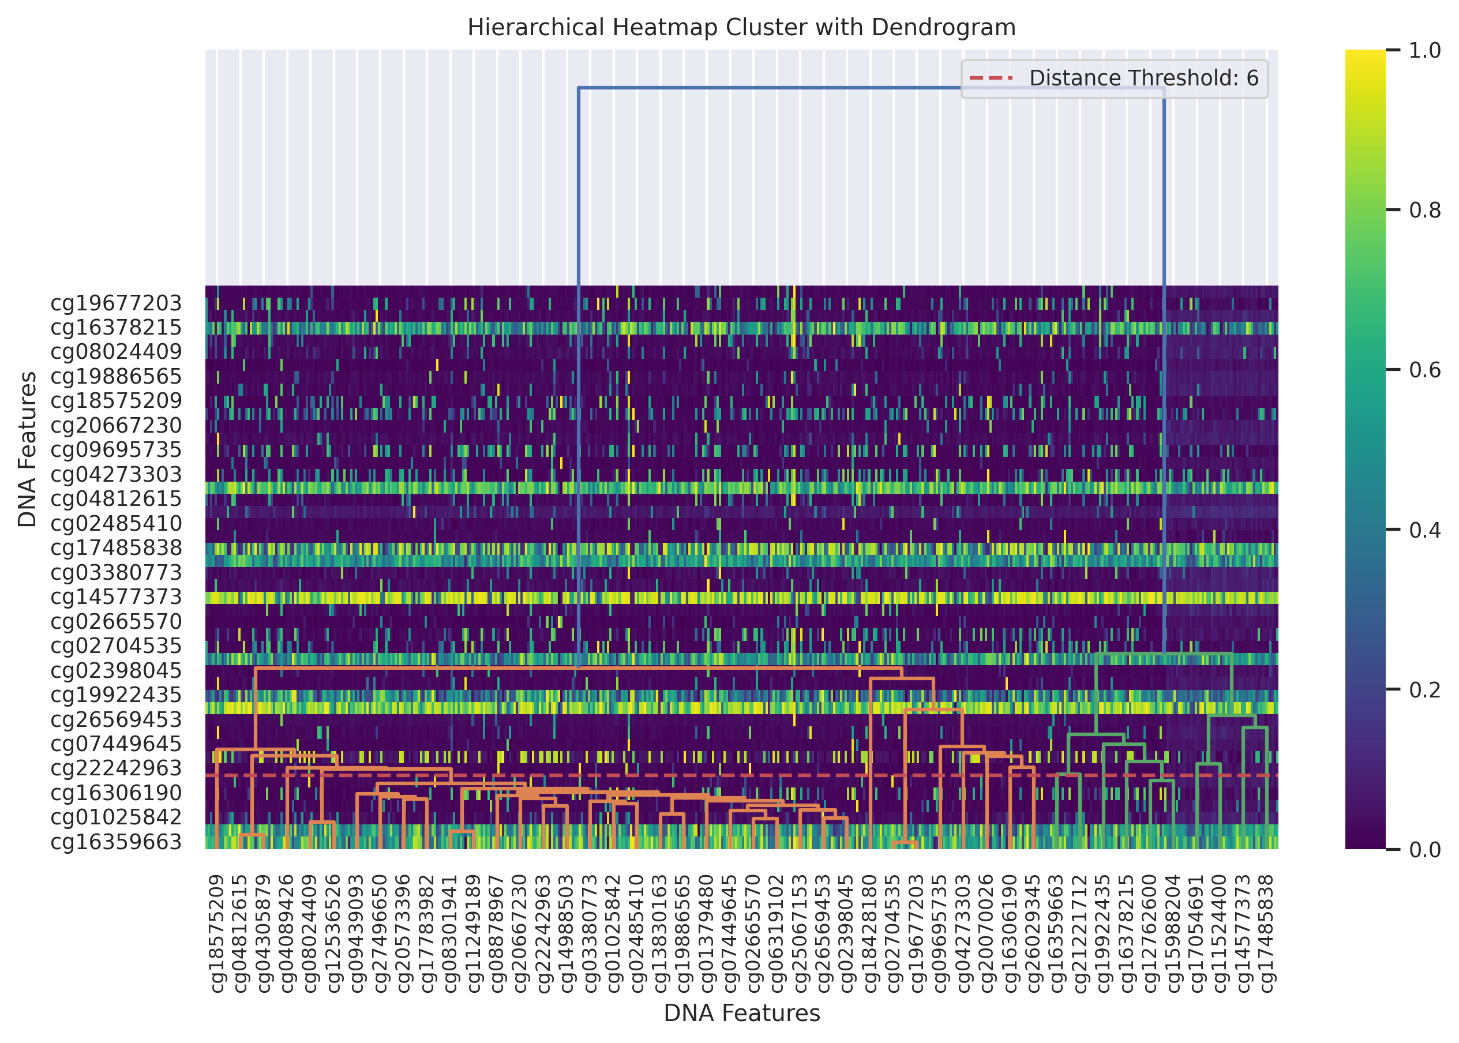Click the chart title text

tap(741, 28)
